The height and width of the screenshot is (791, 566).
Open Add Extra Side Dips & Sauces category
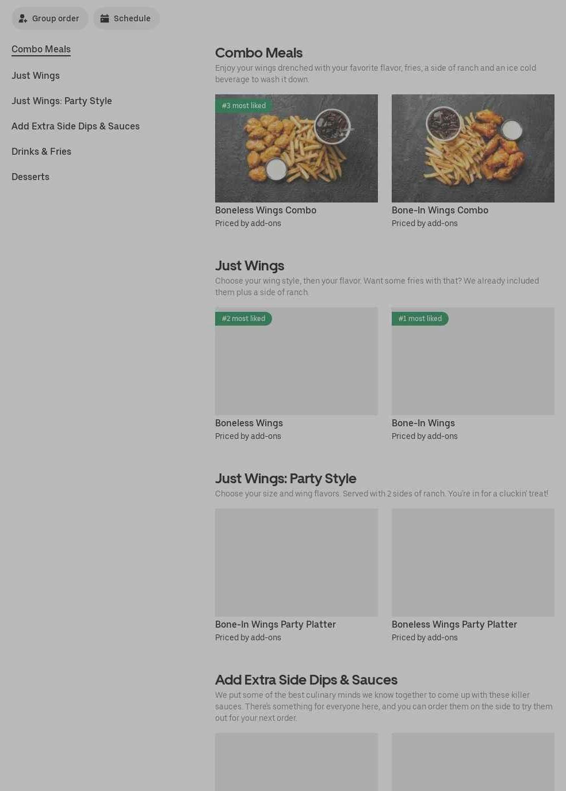[75, 126]
